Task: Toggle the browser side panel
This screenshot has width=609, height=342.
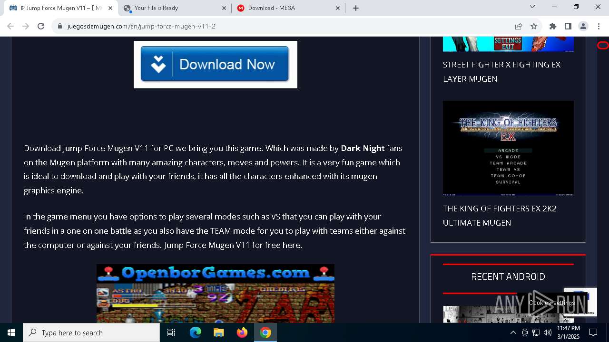Action: 568,26
